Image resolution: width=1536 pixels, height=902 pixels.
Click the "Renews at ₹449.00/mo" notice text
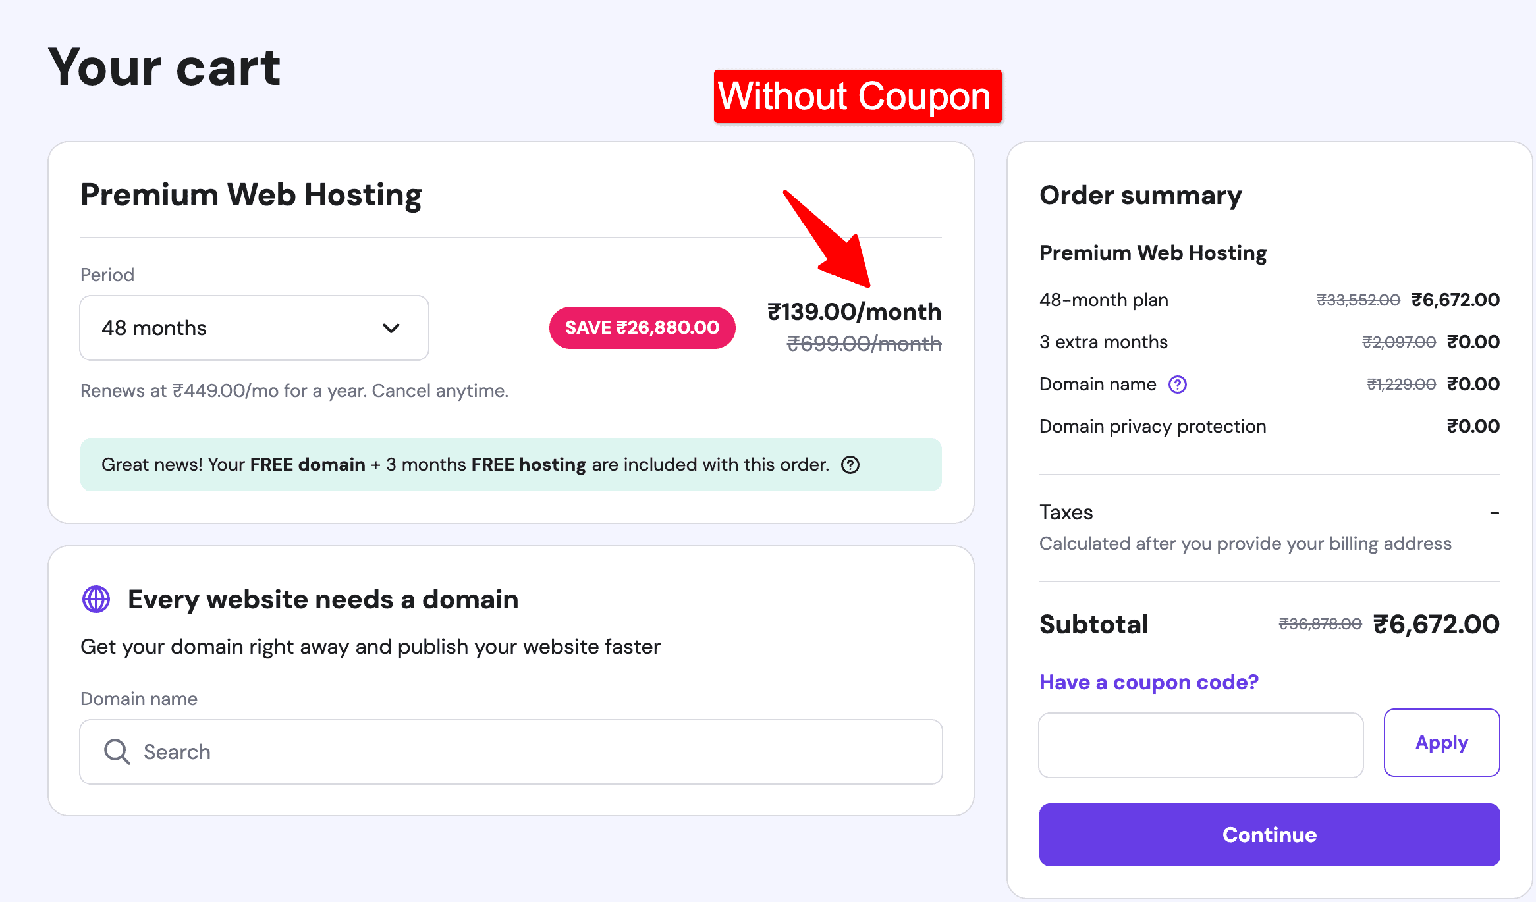pos(294,391)
